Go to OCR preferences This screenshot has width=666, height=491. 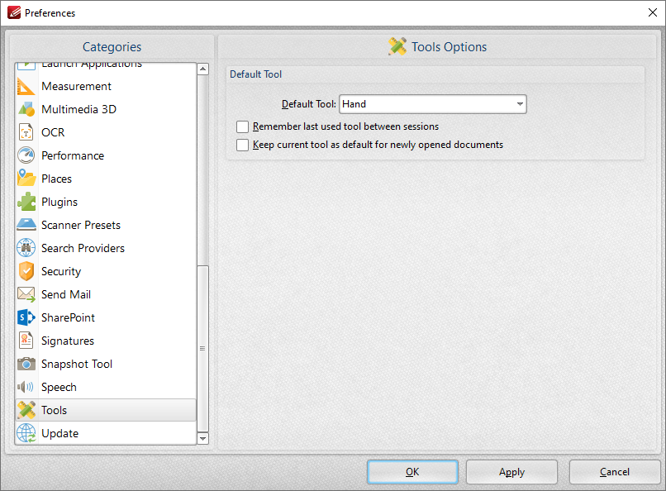point(106,132)
